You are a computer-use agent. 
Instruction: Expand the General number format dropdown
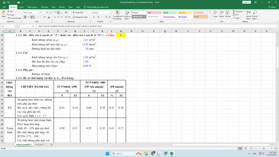point(110,12)
